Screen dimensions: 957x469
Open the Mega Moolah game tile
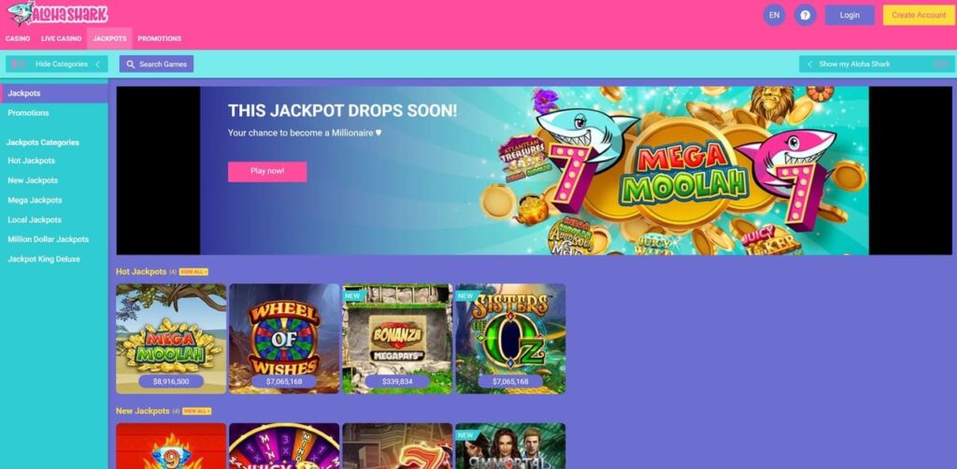[171, 338]
